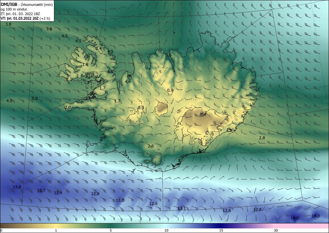Click the 2.4 value in the Westfjords
This screenshot has height=233, width=329.
click(x=99, y=48)
